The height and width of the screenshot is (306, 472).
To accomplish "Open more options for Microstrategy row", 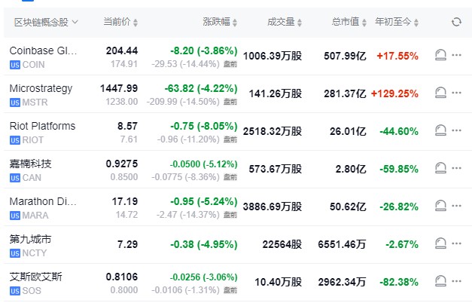I will pos(457,93).
